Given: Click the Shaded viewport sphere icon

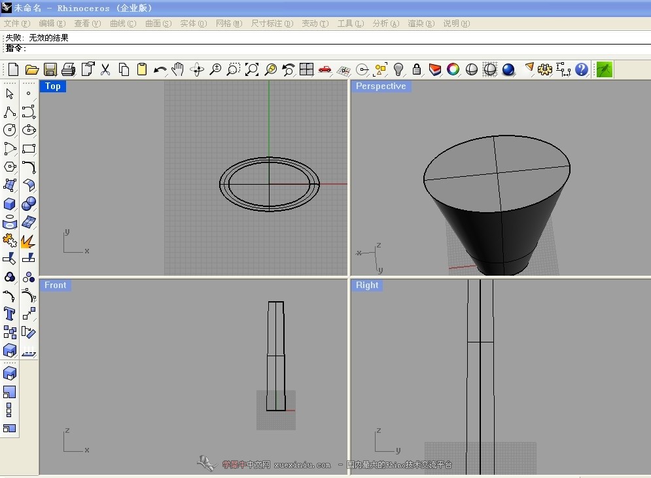Looking at the screenshot, I should (471, 69).
